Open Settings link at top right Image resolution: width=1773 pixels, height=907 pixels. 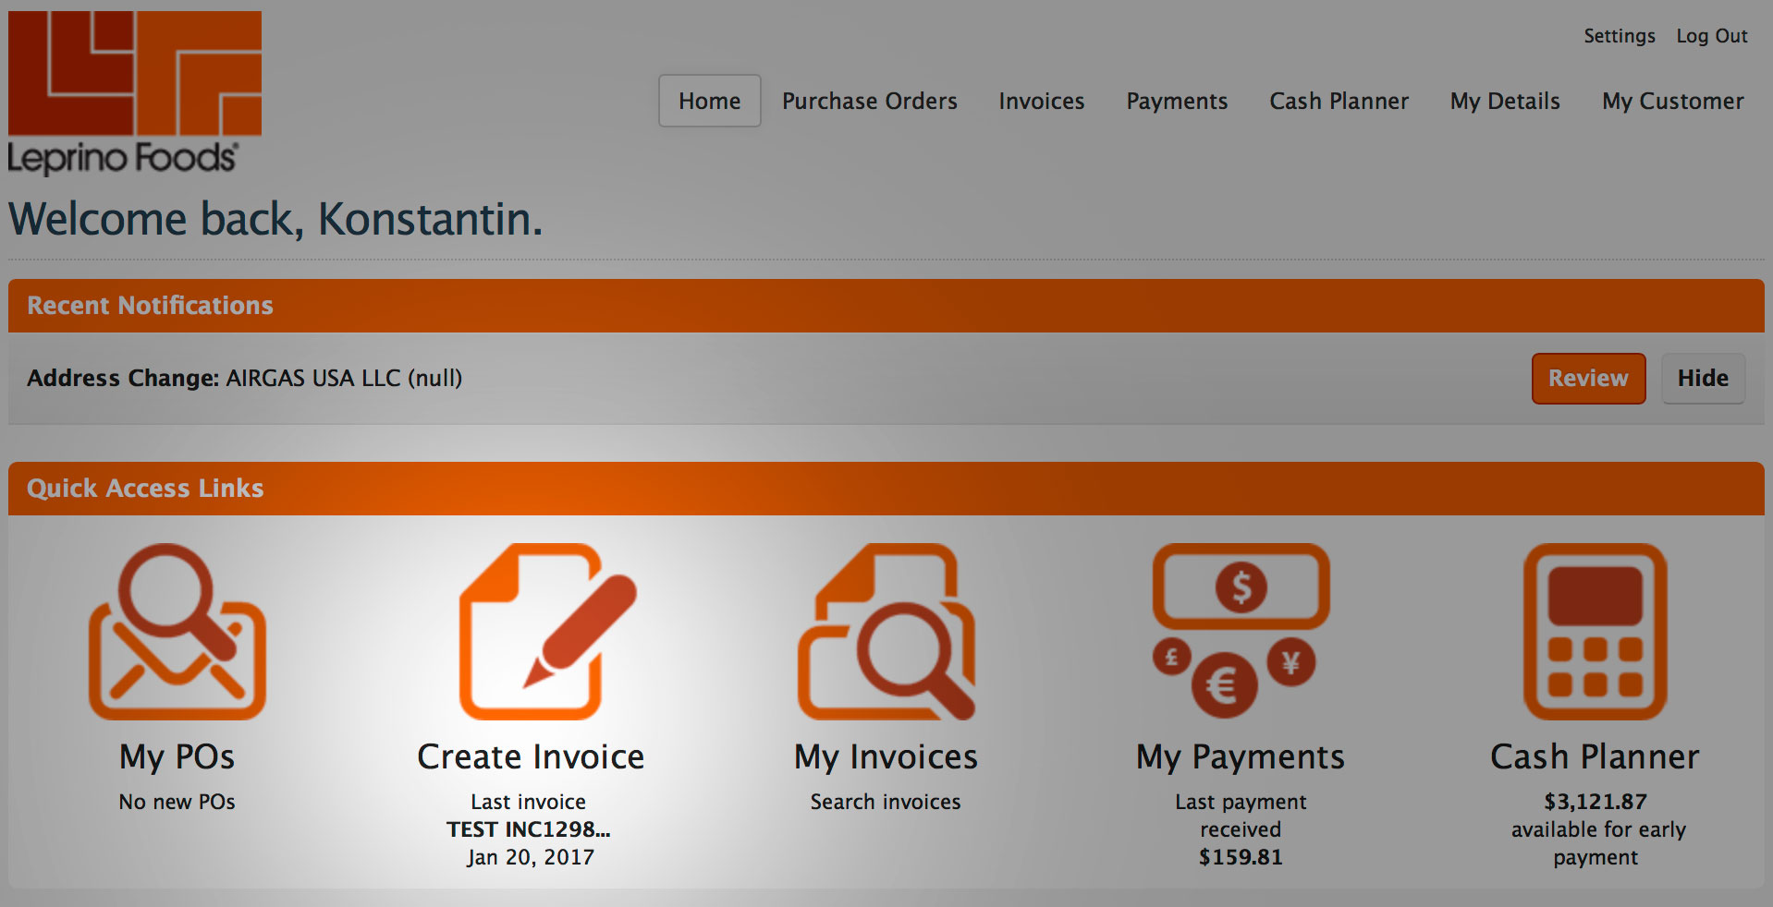(x=1620, y=36)
